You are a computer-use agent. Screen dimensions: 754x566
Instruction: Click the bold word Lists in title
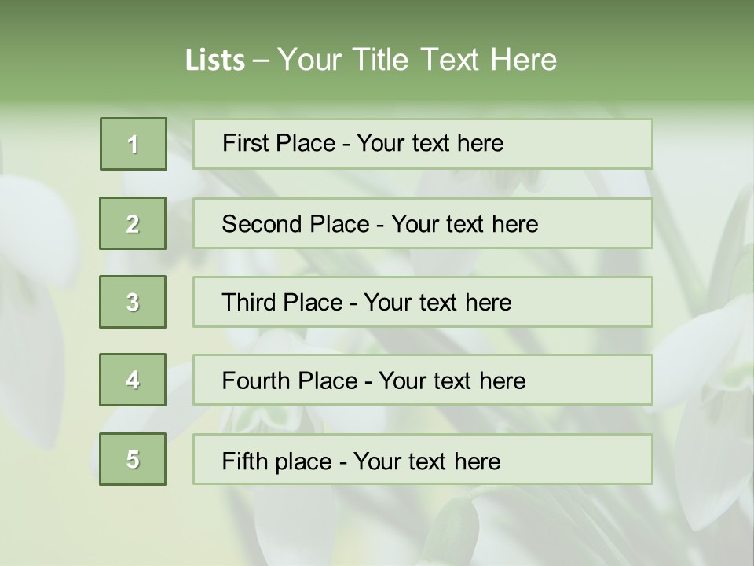(x=214, y=61)
